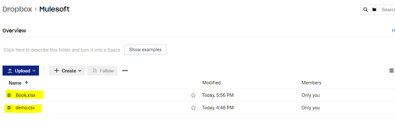Click the folder scope icon in search
This screenshot has width=395, height=138.
point(374,10)
